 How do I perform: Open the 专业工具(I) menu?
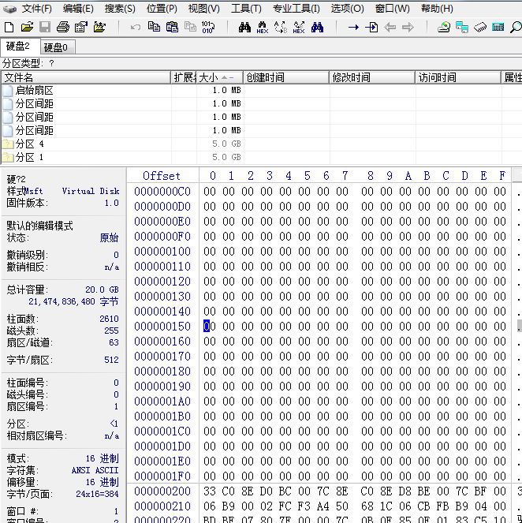tap(296, 9)
